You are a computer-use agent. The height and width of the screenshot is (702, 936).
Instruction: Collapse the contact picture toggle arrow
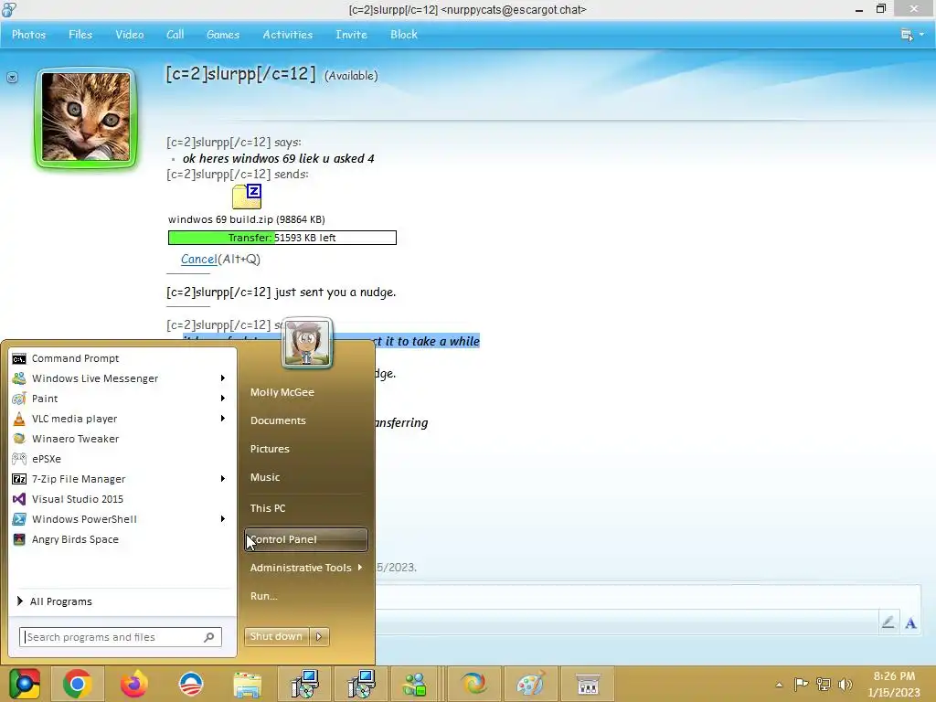(12, 78)
